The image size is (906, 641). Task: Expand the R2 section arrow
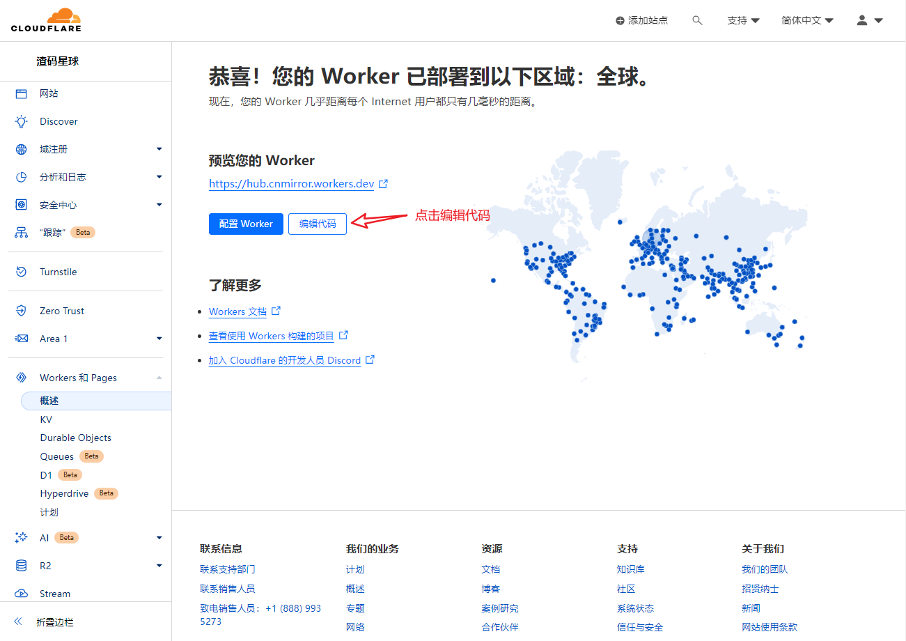coord(159,566)
